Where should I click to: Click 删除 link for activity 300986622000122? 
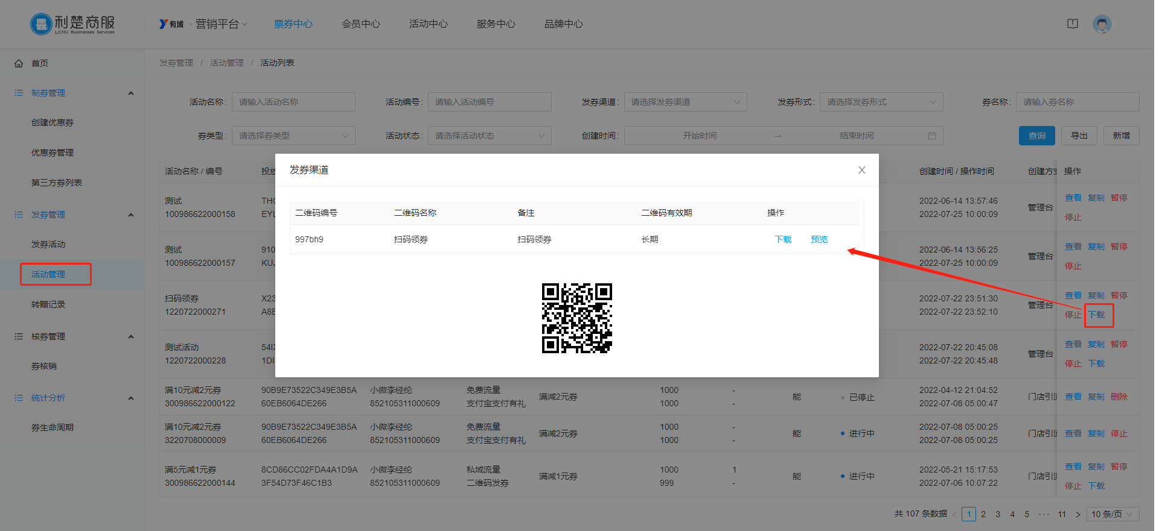1119,397
